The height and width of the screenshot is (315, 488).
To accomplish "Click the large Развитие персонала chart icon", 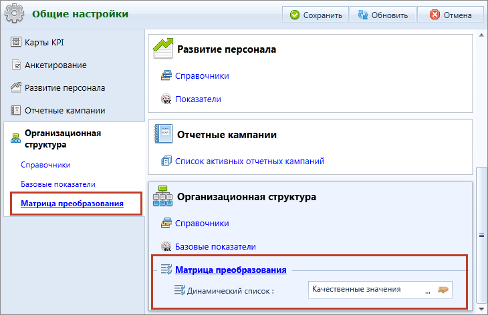I will point(163,49).
